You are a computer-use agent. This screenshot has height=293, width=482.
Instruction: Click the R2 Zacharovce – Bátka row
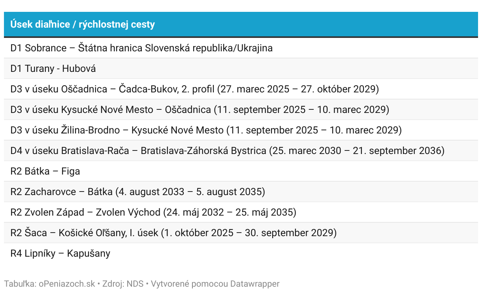(x=241, y=192)
